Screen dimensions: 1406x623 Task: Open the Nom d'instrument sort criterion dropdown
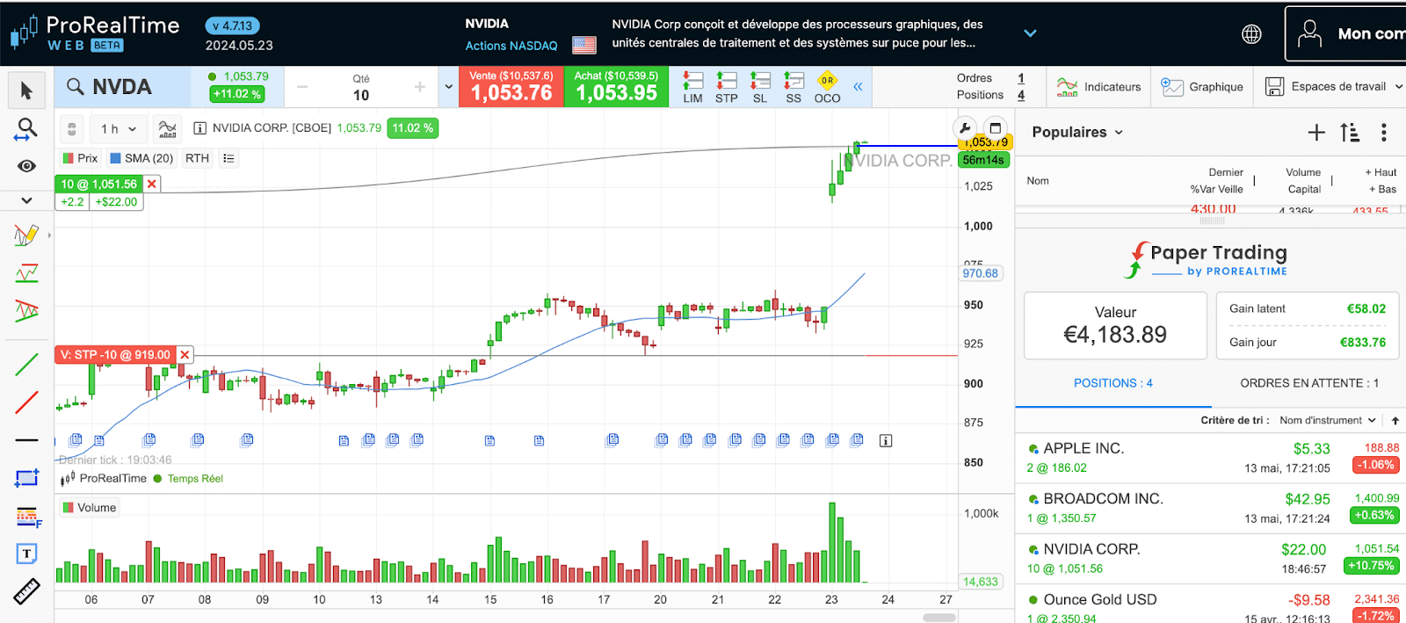point(1328,421)
